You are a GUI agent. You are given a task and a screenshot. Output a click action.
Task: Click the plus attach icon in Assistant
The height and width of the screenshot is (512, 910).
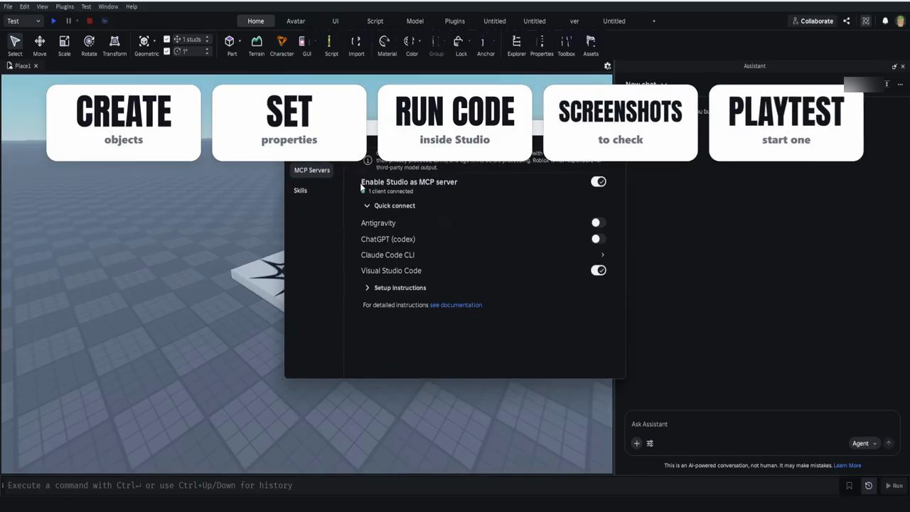pos(636,443)
